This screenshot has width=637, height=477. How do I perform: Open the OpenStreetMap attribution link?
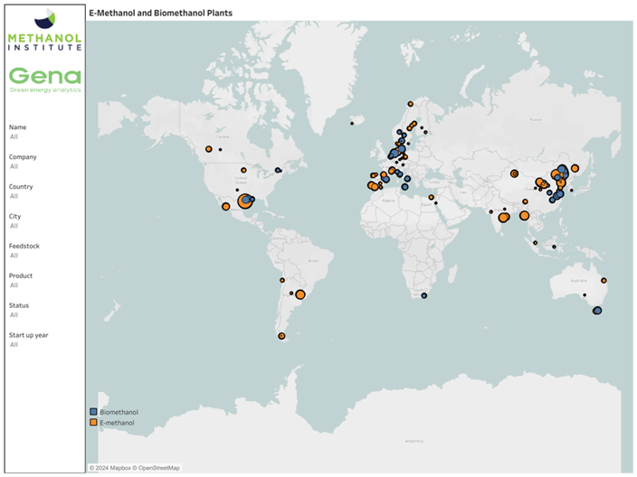158,468
